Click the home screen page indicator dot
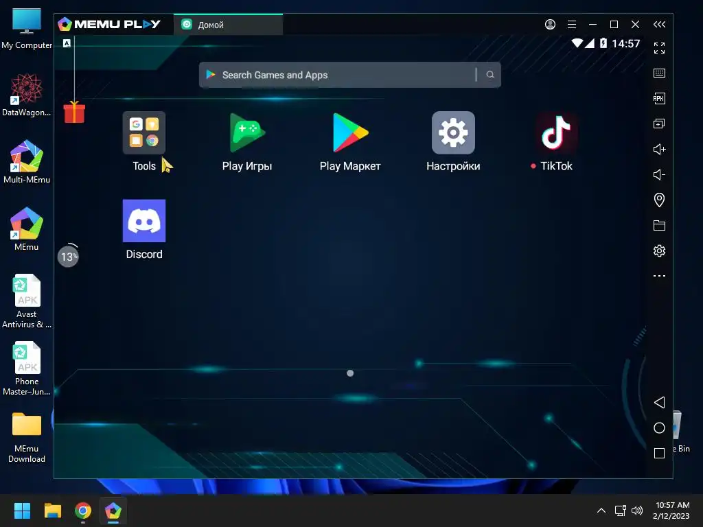This screenshot has width=703, height=527. pyautogui.click(x=350, y=373)
